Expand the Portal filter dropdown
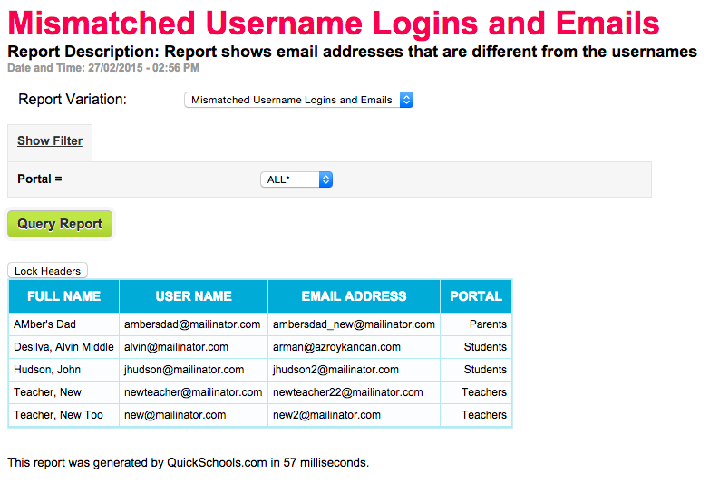The height and width of the screenshot is (493, 719). (296, 179)
